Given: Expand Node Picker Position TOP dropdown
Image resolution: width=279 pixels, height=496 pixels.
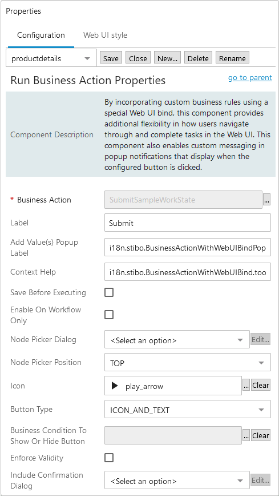Looking at the screenshot, I should point(188,363).
